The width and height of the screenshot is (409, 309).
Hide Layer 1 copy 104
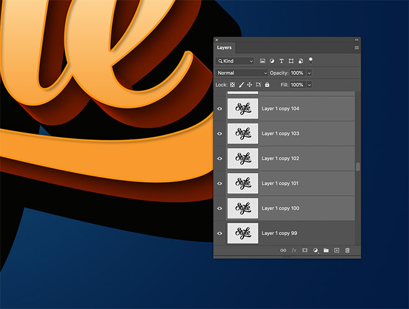pyautogui.click(x=219, y=109)
